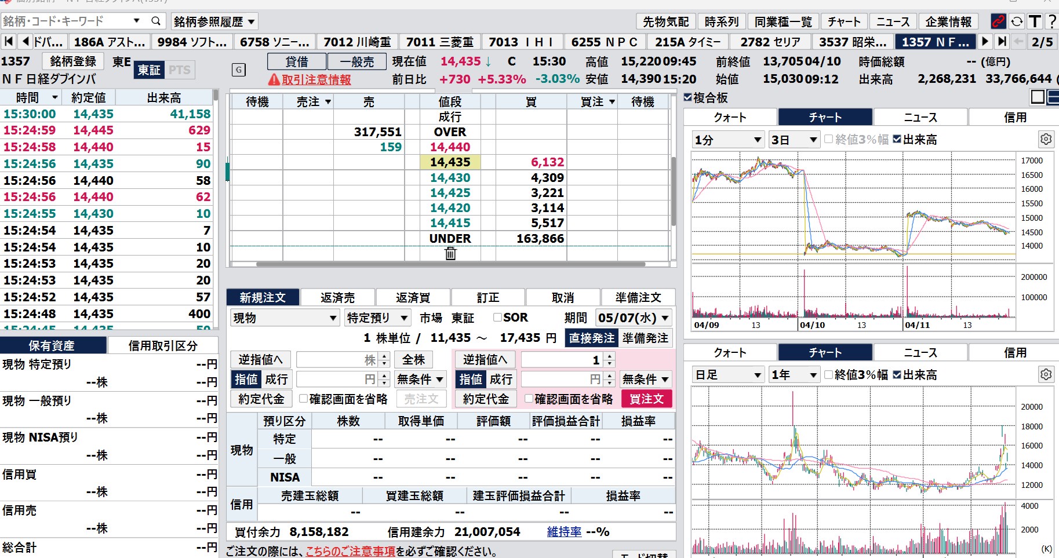The image size is (1059, 558).
Task: Switch to the 訂正 order tab
Action: point(488,297)
